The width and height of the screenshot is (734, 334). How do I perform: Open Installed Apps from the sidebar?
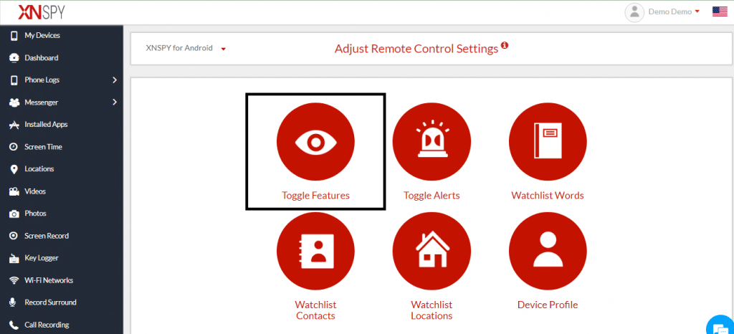click(x=45, y=124)
